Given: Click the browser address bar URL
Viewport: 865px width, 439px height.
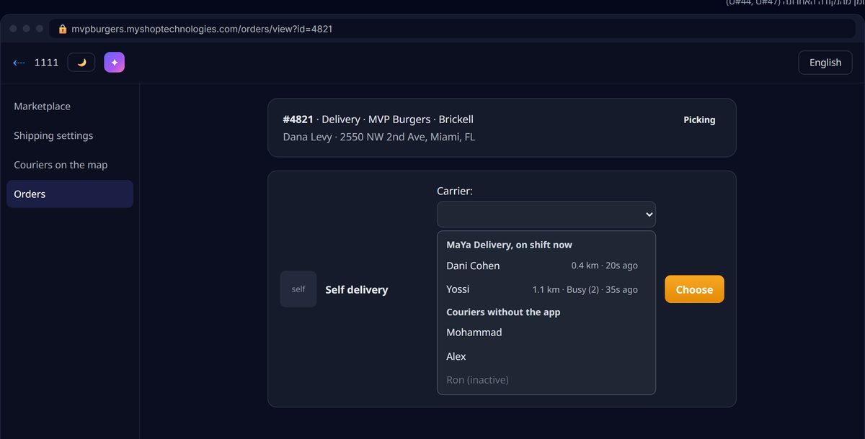Looking at the screenshot, I should [x=202, y=29].
